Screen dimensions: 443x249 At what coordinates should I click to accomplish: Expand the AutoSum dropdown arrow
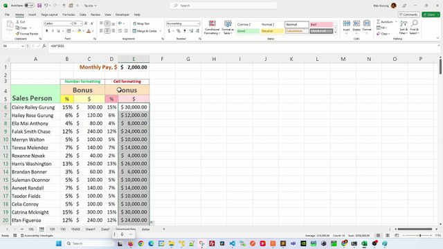396,21
